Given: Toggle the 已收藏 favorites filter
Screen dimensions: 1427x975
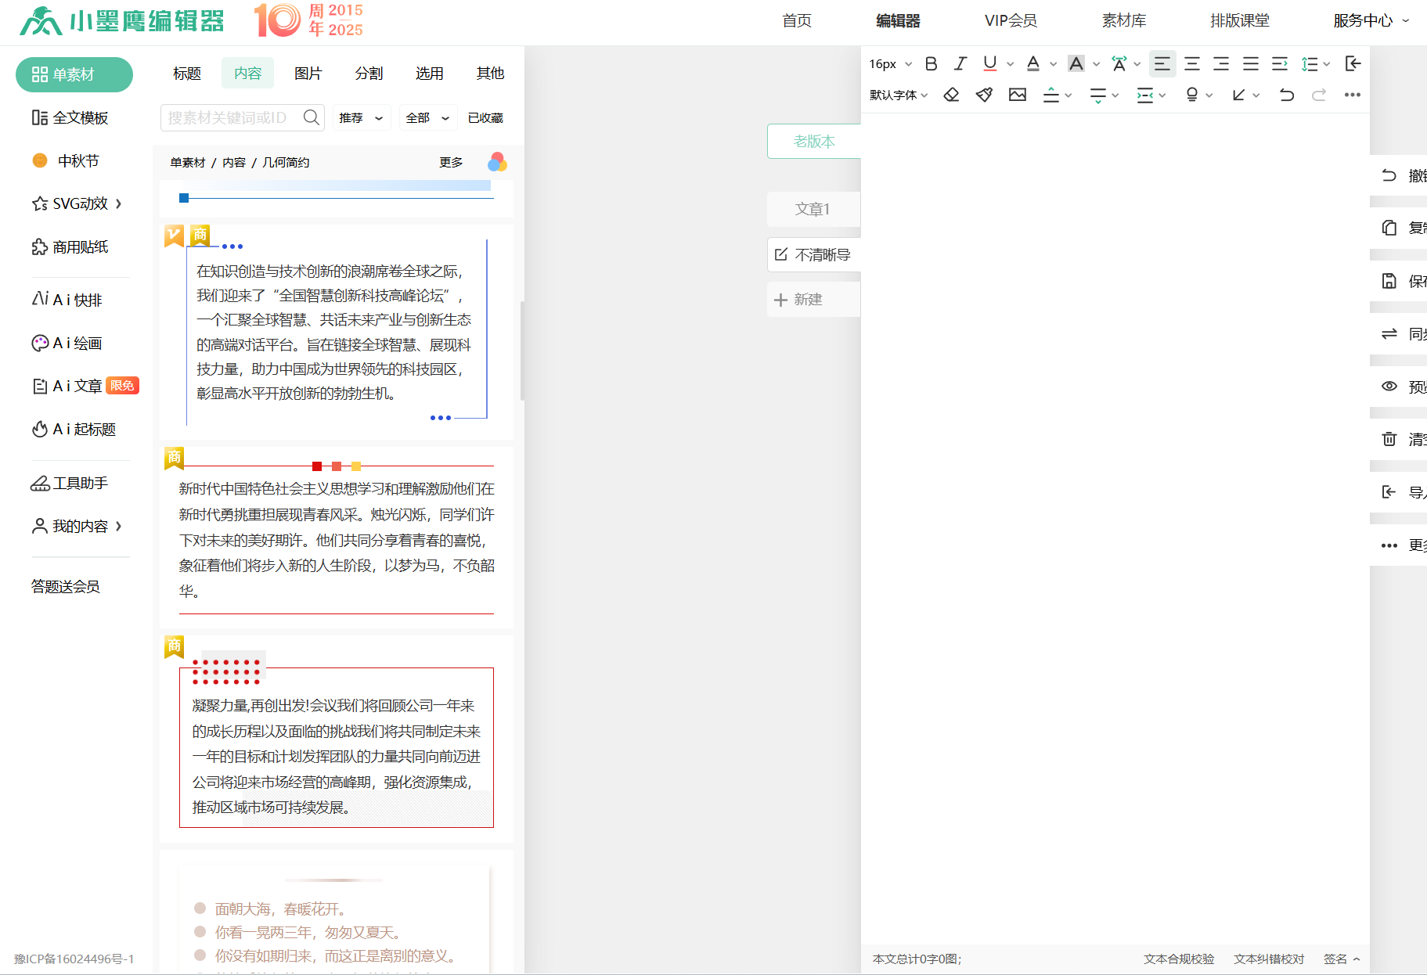Looking at the screenshot, I should point(485,118).
